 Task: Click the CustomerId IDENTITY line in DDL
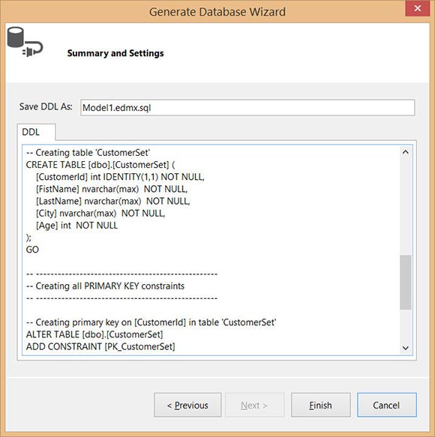pyautogui.click(x=120, y=177)
